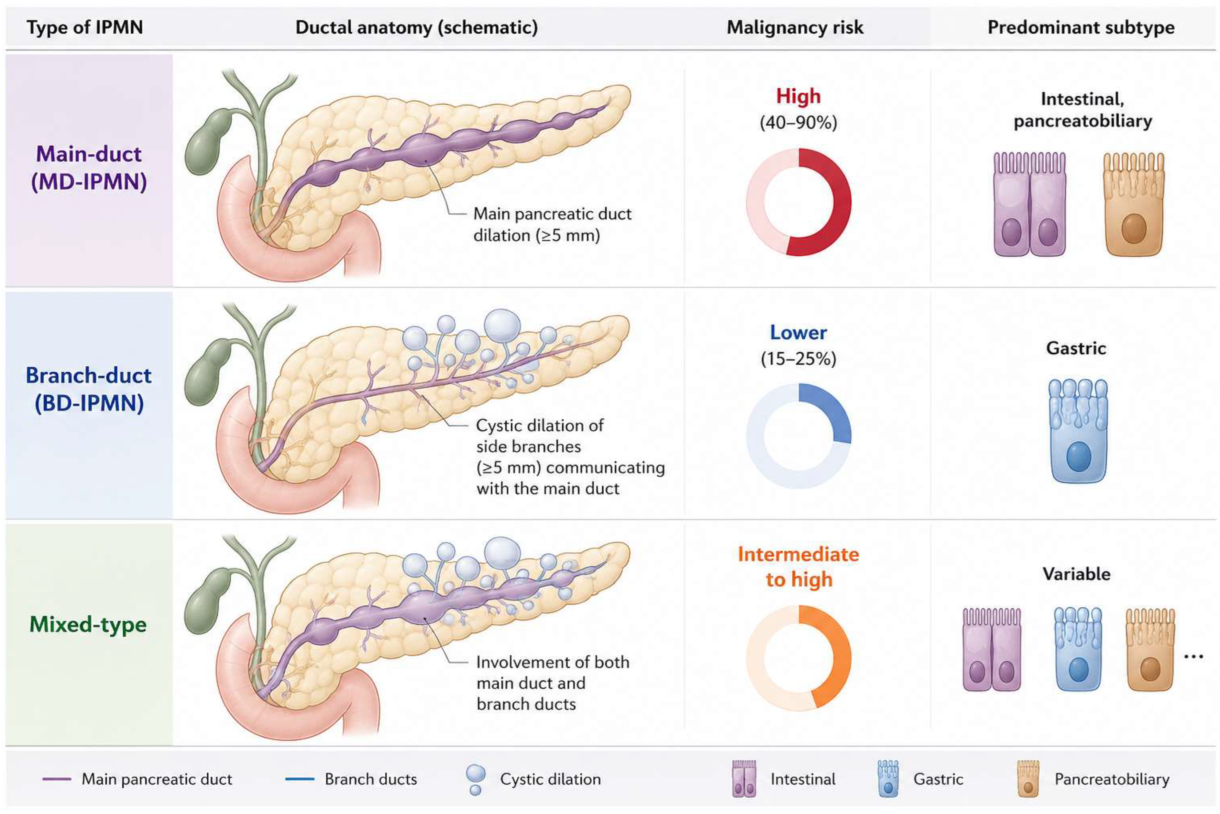
Task: Click the purple intestinal cell in the Mixed-type row
Action: (992, 649)
